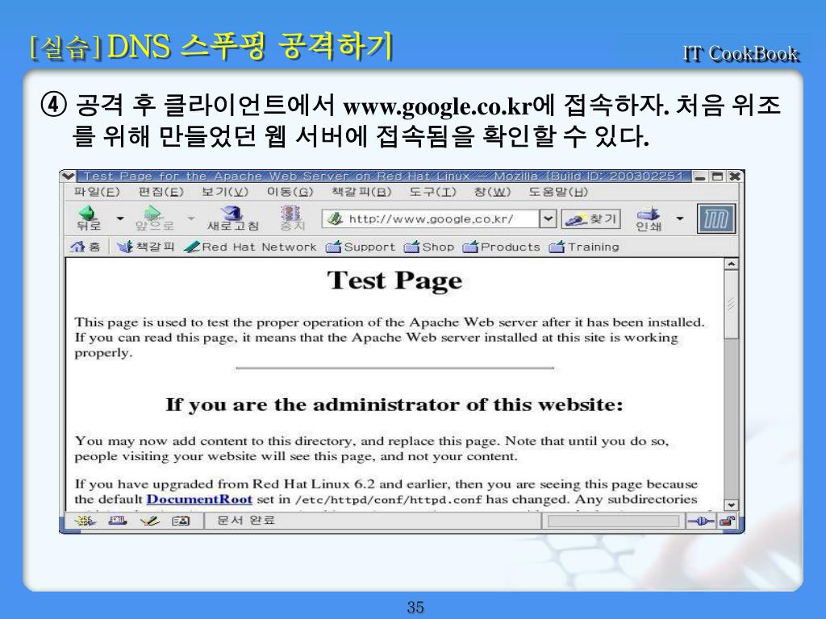The image size is (826, 619).
Task: Click the vertical scrollbar up arrow
Action: click(x=731, y=264)
